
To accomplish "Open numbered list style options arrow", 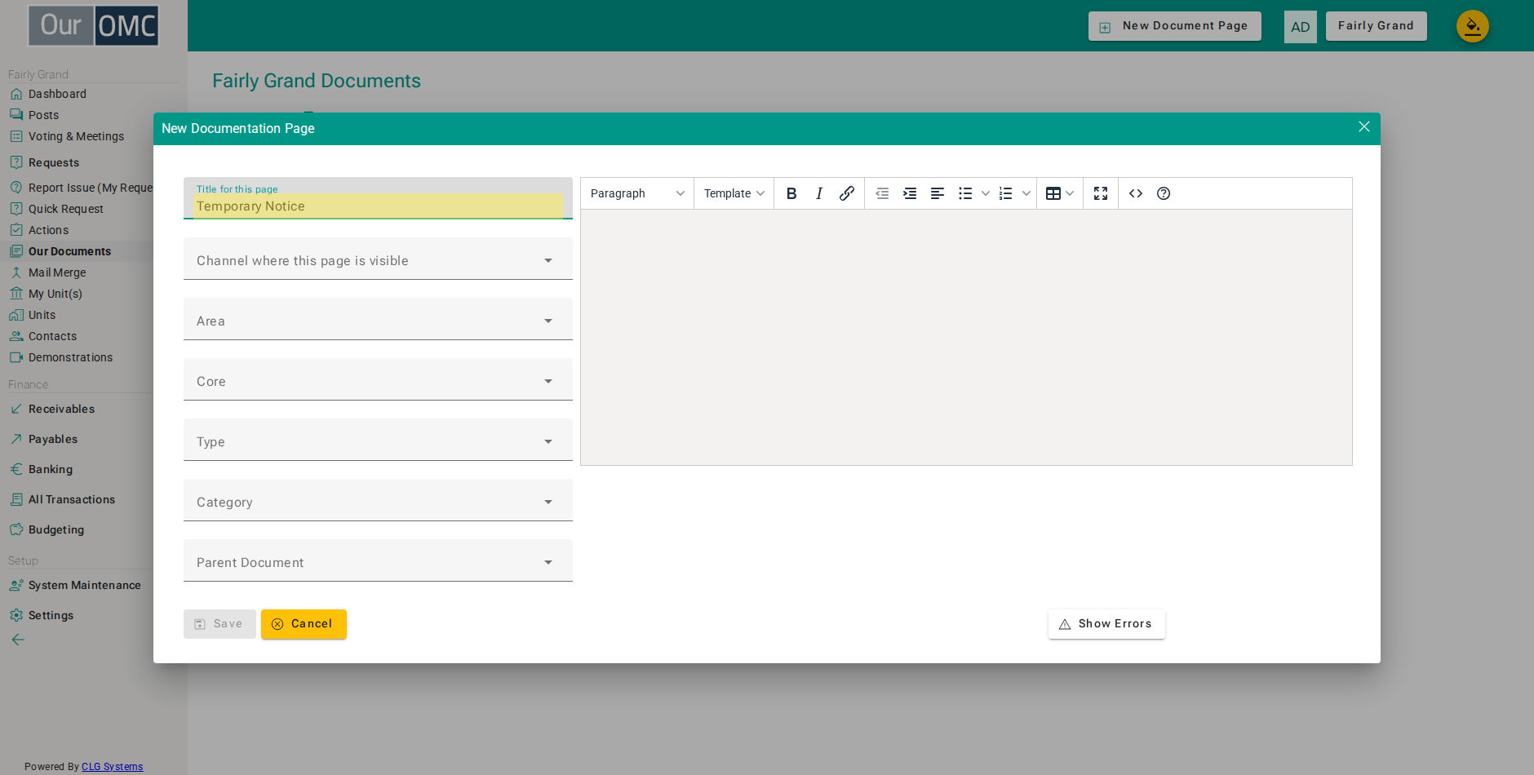I will tap(1026, 193).
